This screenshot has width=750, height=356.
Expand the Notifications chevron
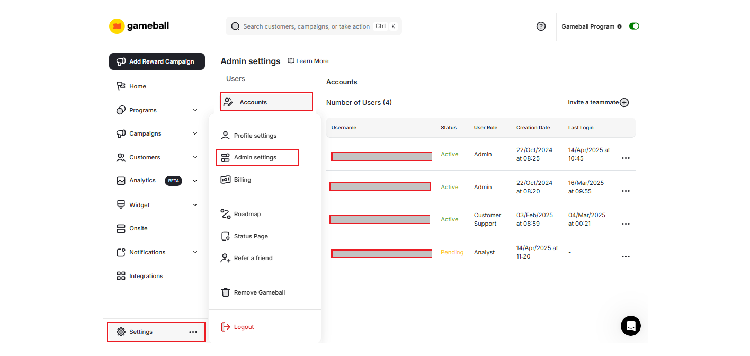195,252
